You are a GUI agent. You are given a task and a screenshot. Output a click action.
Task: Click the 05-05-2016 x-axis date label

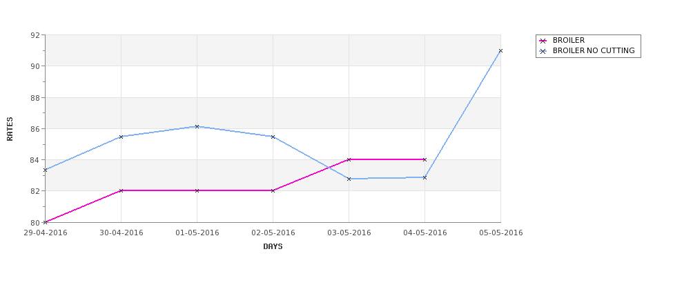point(501,233)
